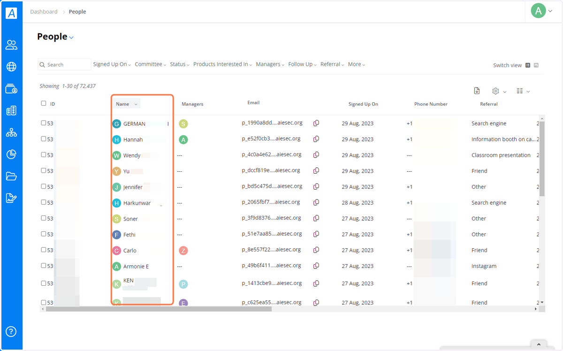The height and width of the screenshot is (351, 563).
Task: Open the building icon in sidebar
Action: 11,111
